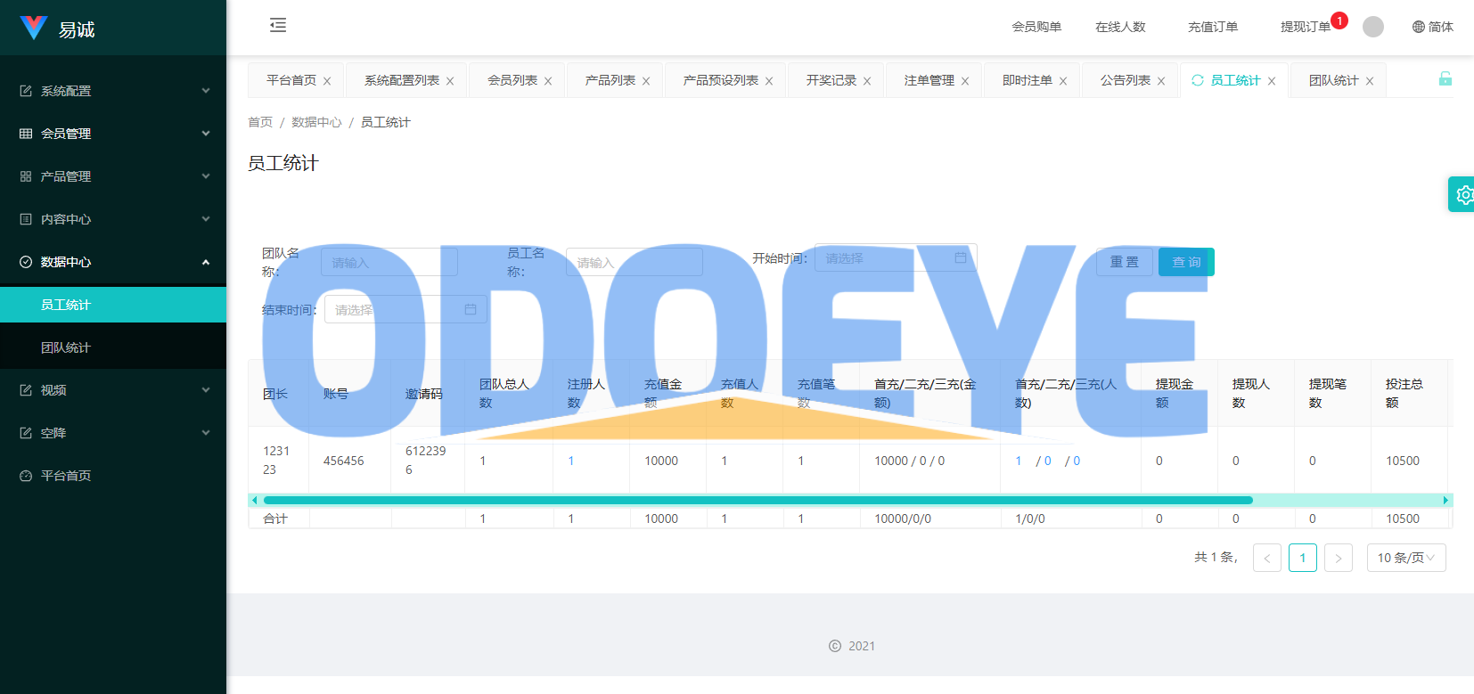Click the 会员管理 table icon
This screenshot has width=1474, height=694.
(x=26, y=134)
